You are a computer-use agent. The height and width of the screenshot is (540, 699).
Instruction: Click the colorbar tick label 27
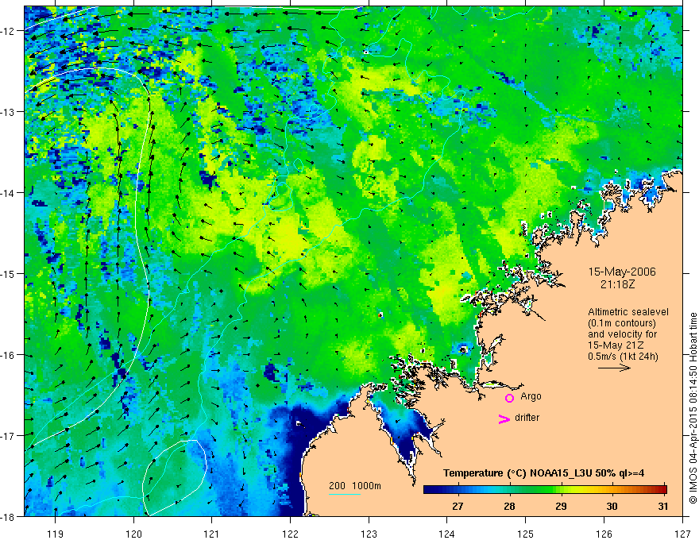coord(458,506)
